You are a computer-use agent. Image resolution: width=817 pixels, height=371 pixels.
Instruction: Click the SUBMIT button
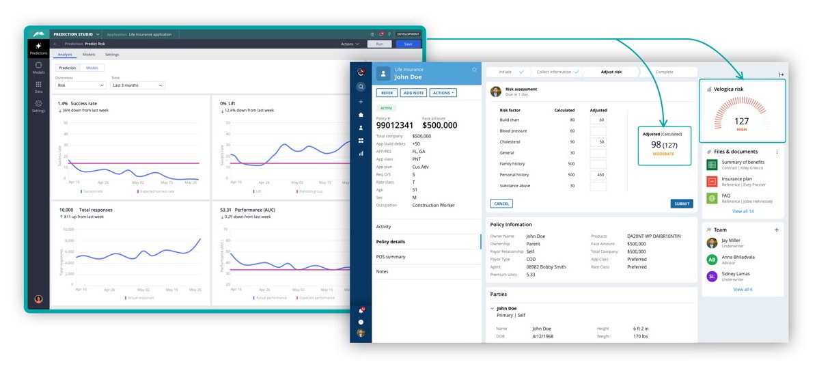click(x=681, y=204)
